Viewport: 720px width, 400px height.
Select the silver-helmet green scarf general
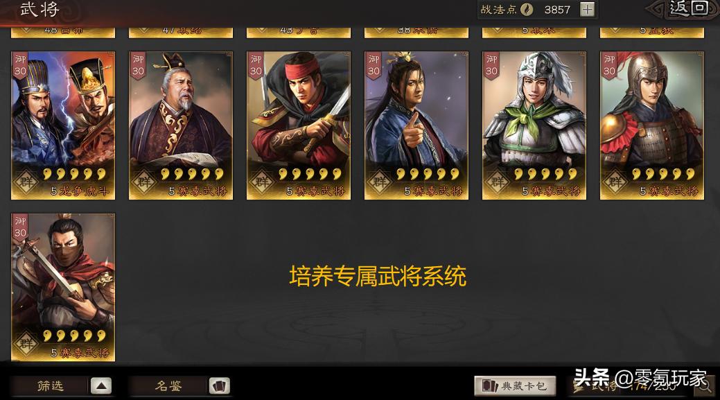click(534, 125)
